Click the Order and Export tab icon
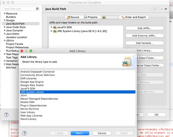The image size is (173, 137). pos(123,17)
